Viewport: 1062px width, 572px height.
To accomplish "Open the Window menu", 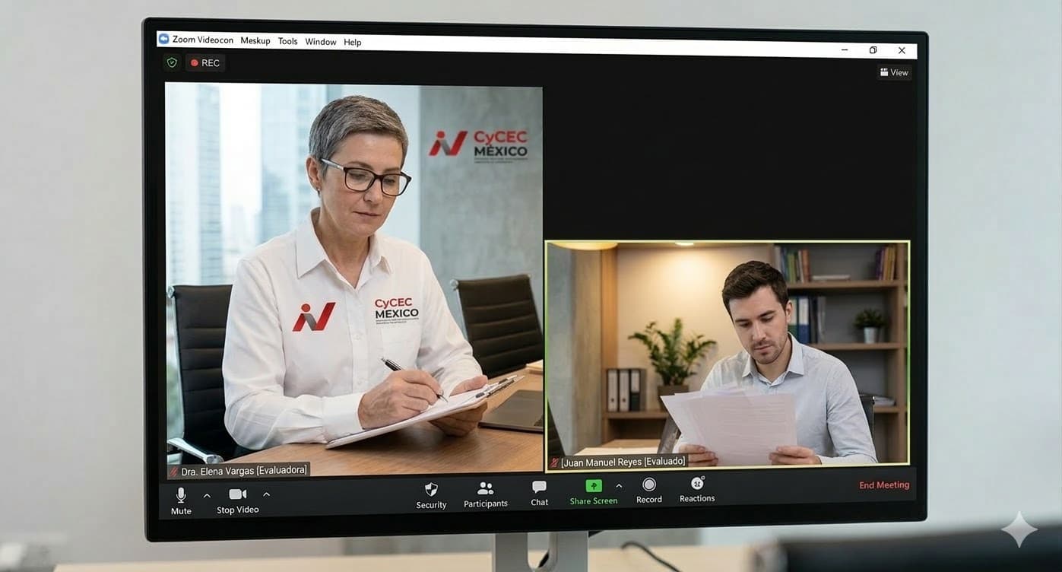I will click(321, 41).
